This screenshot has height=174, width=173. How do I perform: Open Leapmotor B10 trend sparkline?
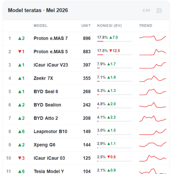[152, 132]
